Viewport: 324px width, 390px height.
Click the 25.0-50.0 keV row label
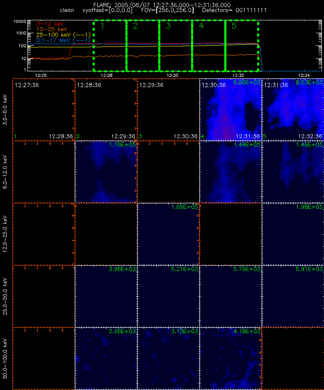click(5, 297)
